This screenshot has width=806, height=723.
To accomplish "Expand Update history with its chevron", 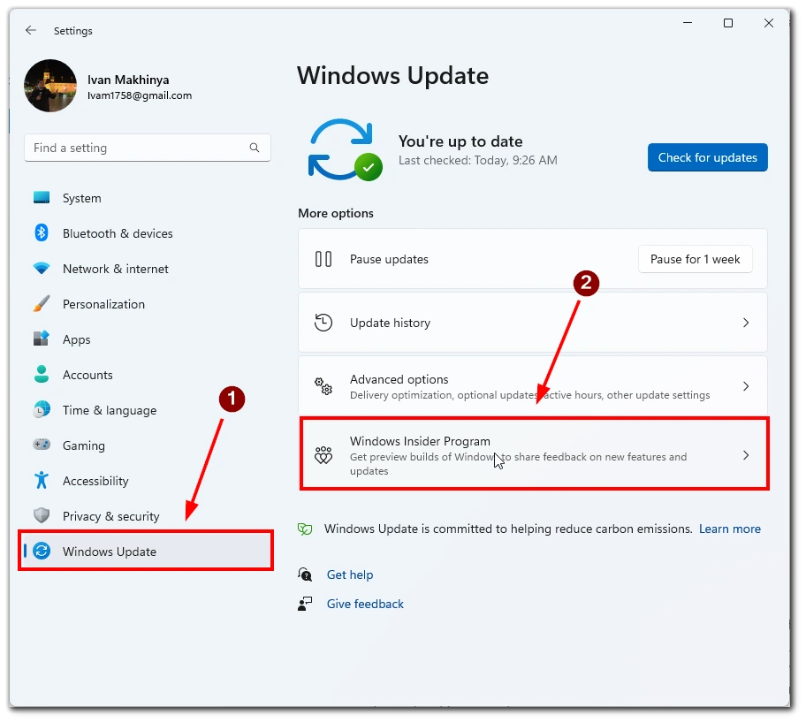I will 746,323.
